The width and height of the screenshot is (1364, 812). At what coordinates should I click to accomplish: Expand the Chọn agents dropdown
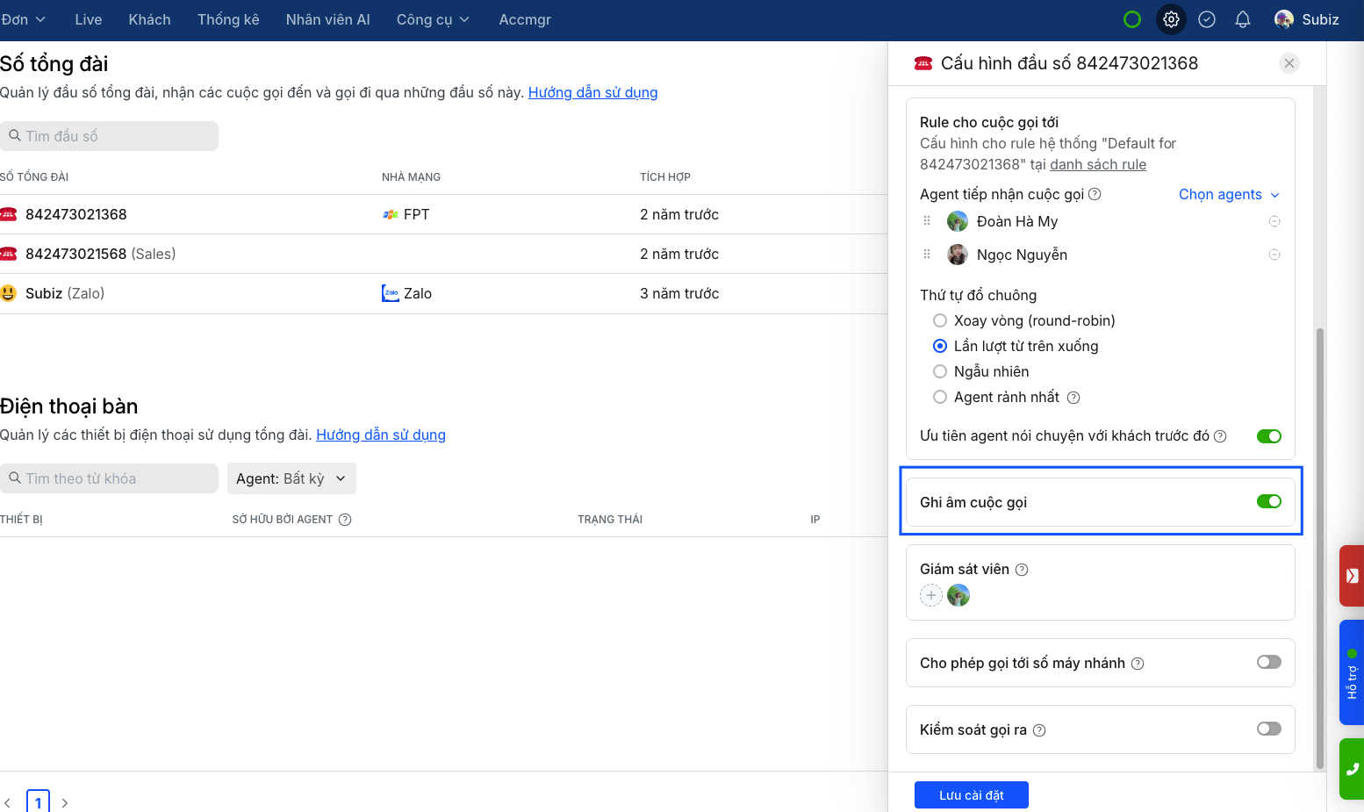(x=1228, y=194)
